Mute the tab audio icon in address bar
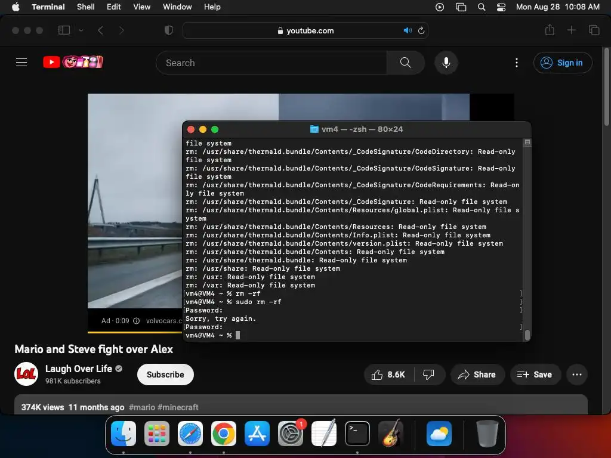611x458 pixels. (x=408, y=30)
